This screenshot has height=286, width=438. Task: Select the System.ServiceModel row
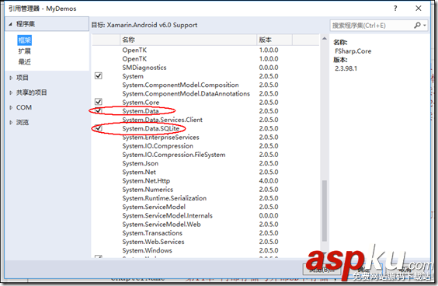coord(206,207)
